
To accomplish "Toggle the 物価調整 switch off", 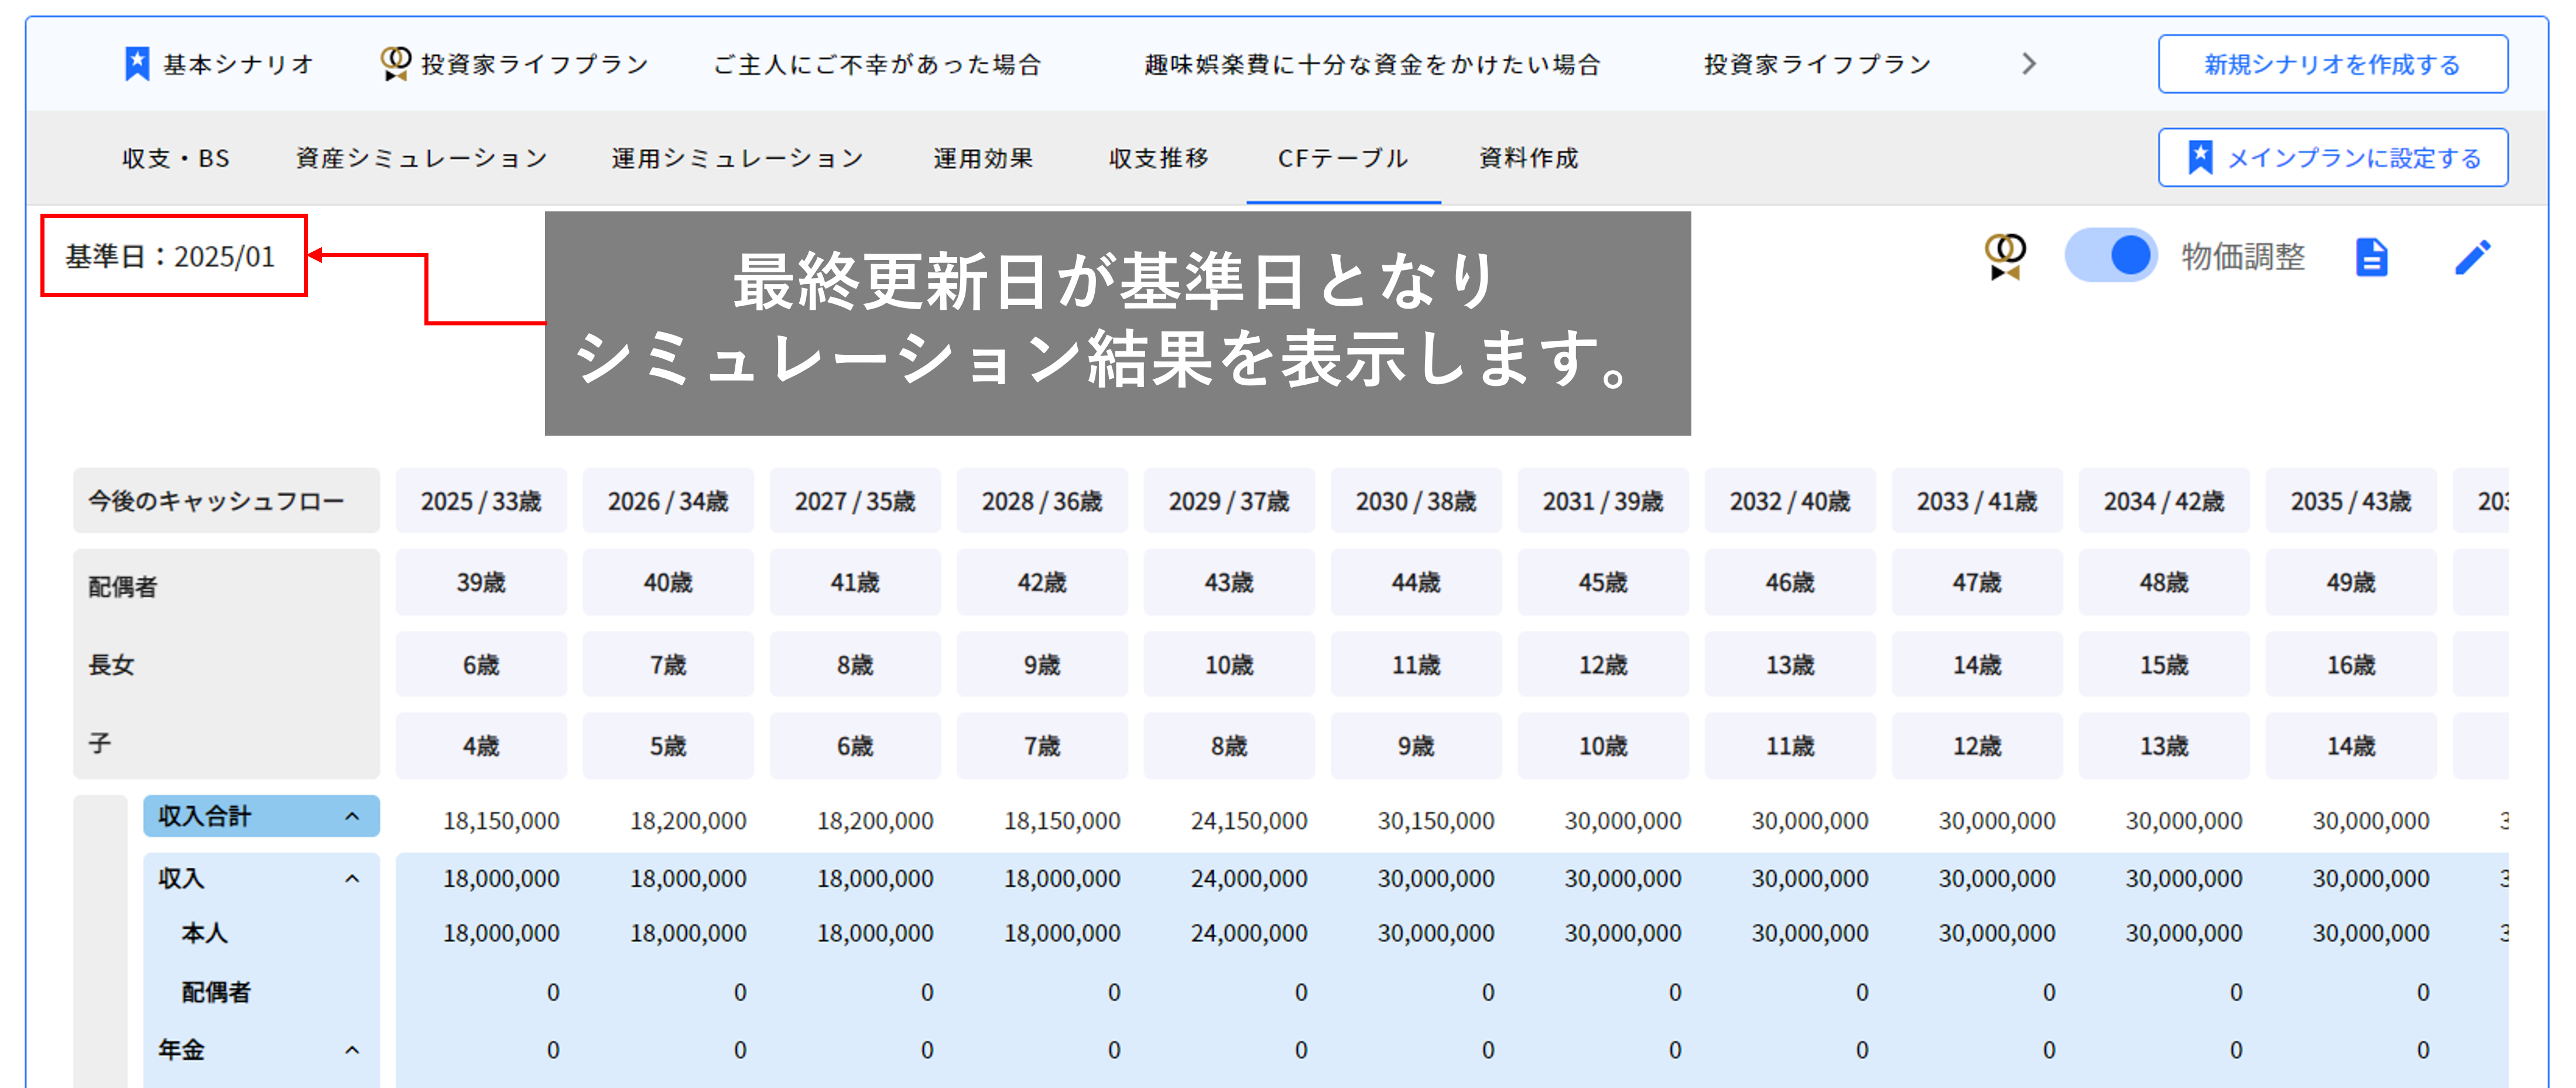I will tap(2111, 256).
